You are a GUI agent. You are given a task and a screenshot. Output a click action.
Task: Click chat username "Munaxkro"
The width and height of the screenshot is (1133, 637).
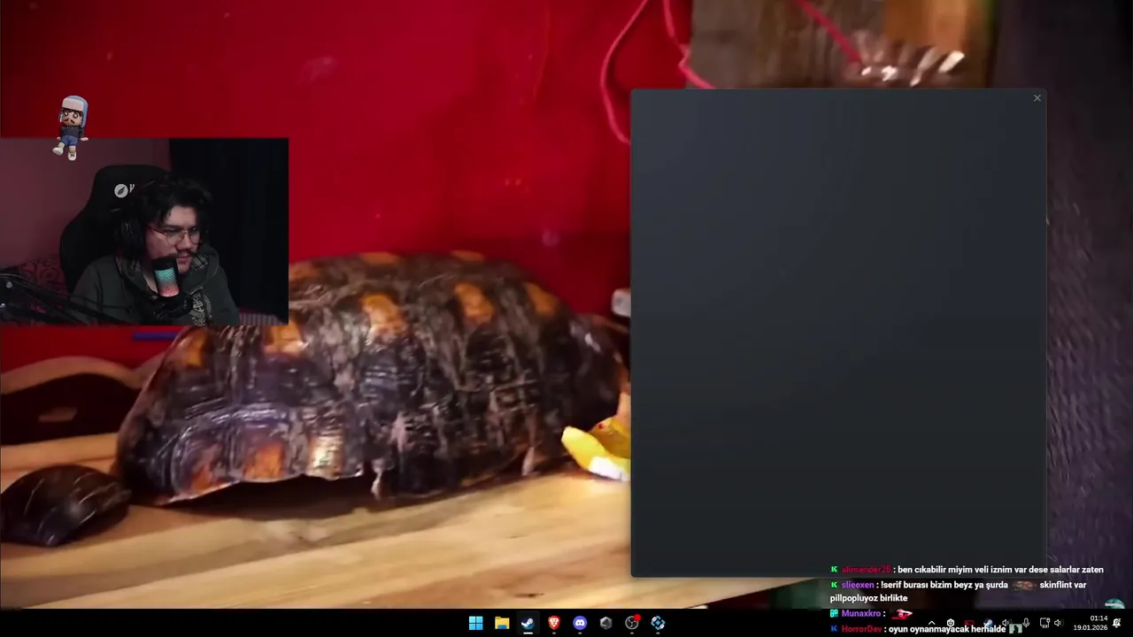(x=860, y=613)
